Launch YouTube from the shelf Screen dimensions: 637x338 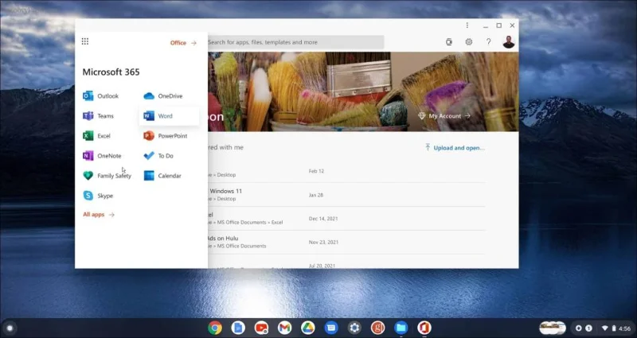click(261, 328)
